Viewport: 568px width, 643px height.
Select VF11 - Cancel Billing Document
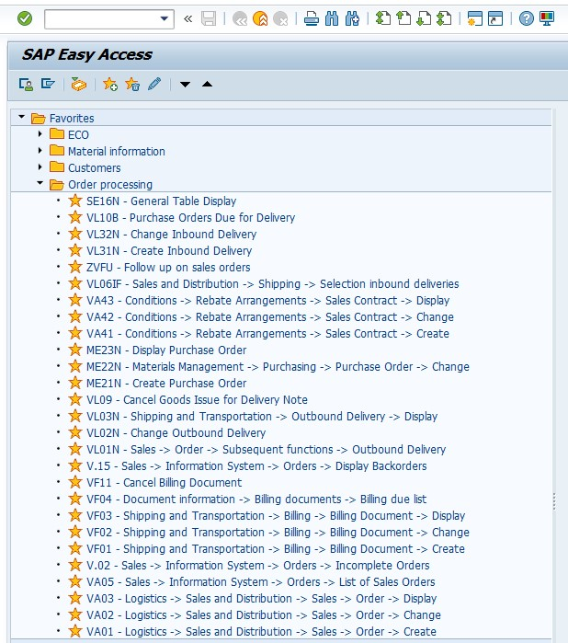pos(164,483)
